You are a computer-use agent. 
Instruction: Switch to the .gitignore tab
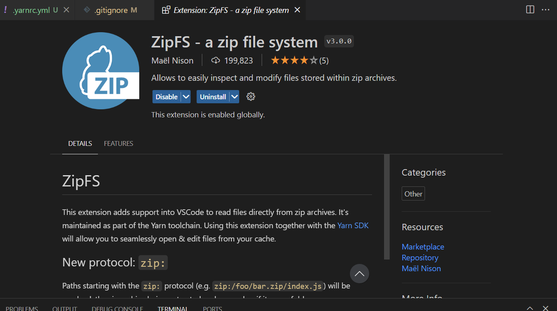click(x=115, y=10)
